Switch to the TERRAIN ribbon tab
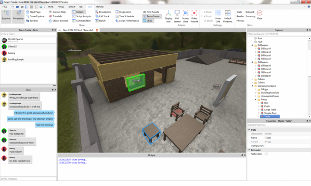 click(71, 7)
